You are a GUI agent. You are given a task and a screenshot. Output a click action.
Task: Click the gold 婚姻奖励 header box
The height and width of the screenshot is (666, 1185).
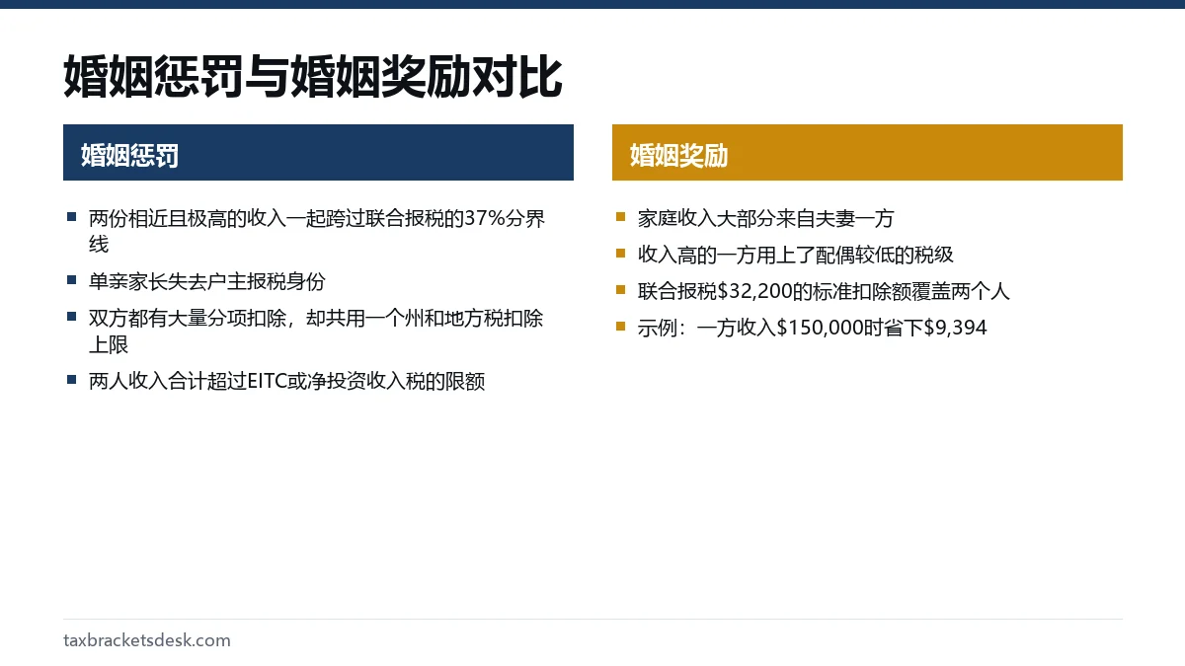pos(867,153)
